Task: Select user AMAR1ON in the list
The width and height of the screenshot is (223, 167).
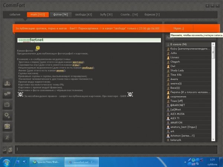Action: click(189, 123)
